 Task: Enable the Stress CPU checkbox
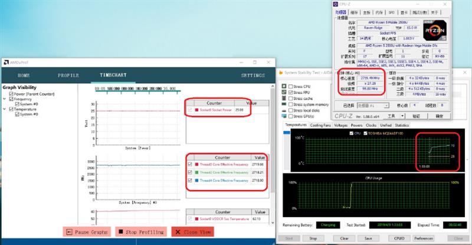(x=290, y=86)
